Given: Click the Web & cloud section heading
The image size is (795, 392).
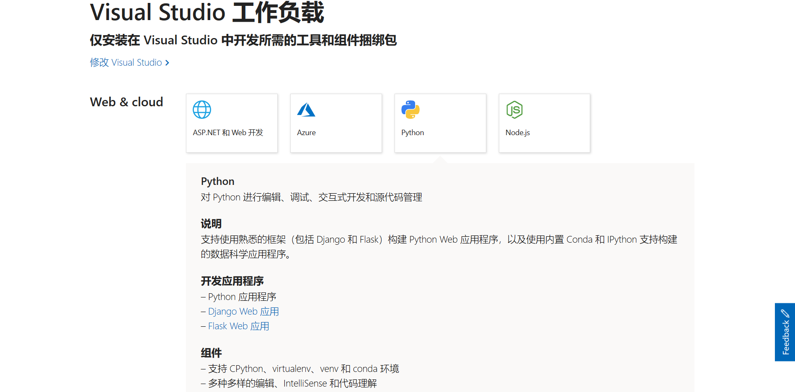Looking at the screenshot, I should (126, 102).
